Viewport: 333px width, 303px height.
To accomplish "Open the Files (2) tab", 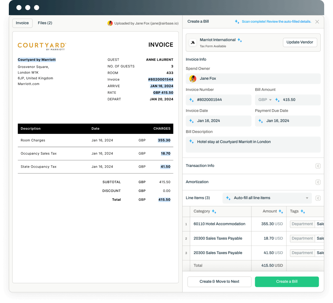I will point(45,23).
